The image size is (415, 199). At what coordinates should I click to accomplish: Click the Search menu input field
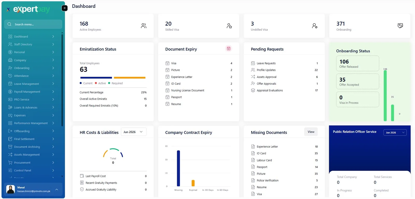(x=33, y=24)
